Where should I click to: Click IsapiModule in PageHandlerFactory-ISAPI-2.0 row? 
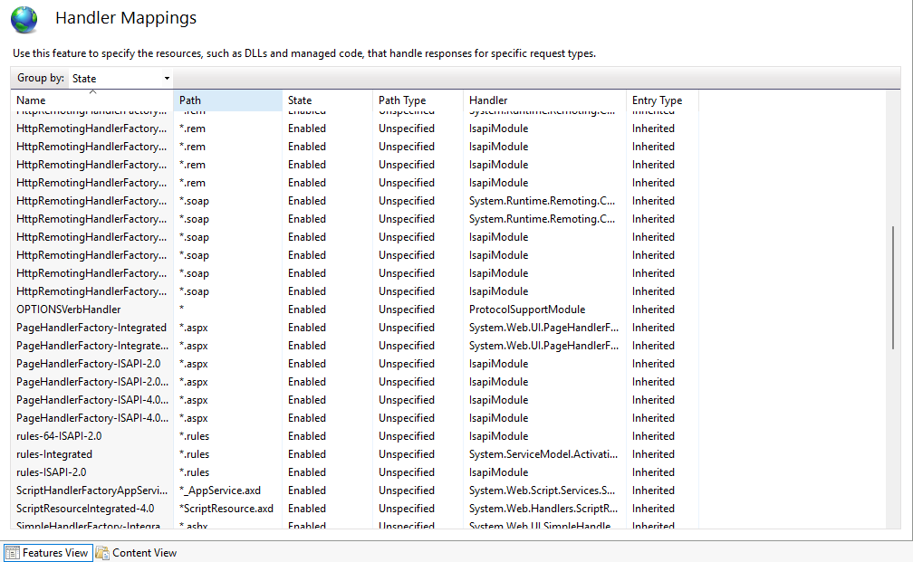tap(498, 364)
